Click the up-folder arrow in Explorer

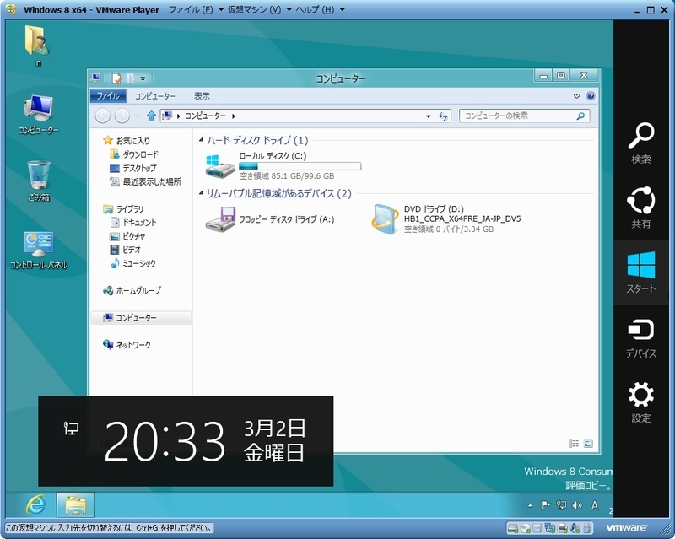(151, 116)
